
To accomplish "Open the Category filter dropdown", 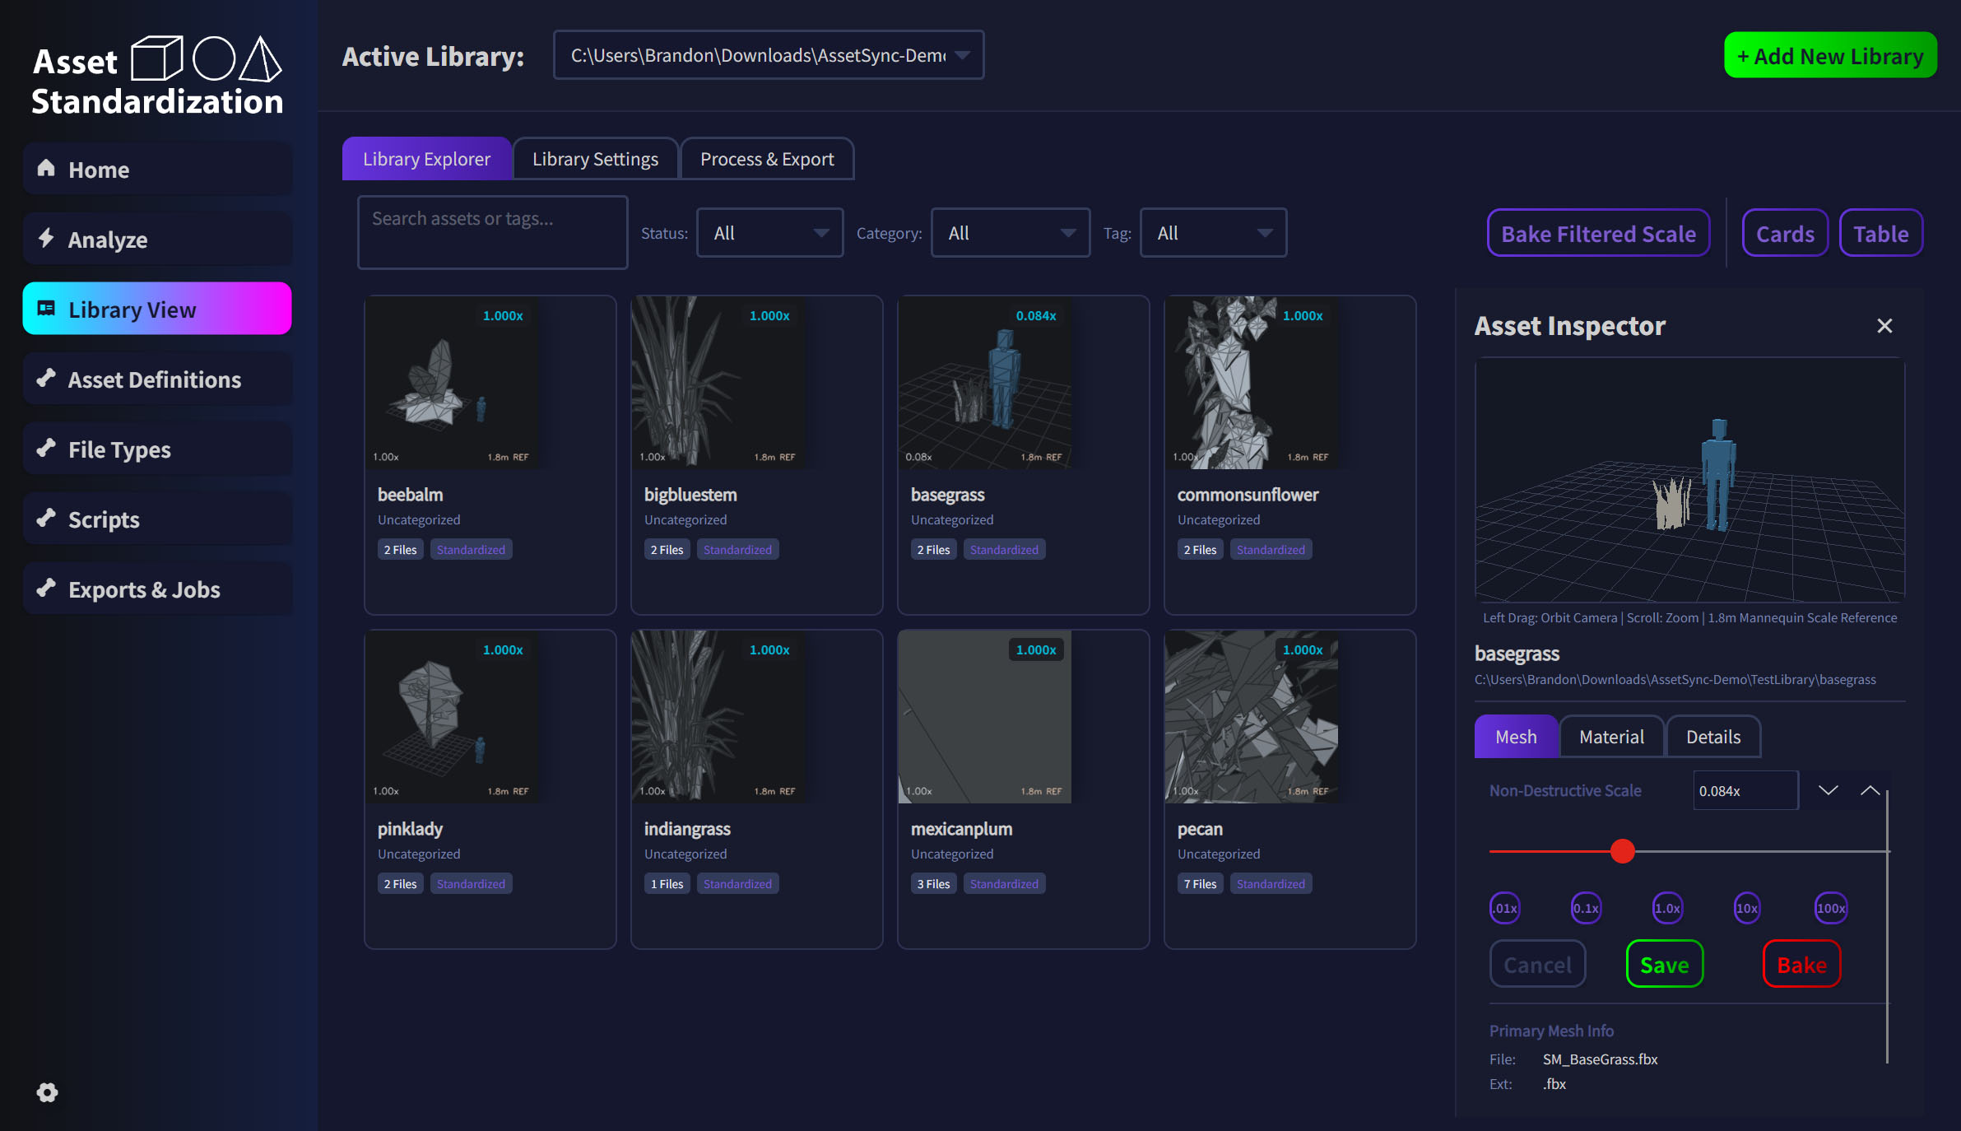I will (x=1010, y=233).
